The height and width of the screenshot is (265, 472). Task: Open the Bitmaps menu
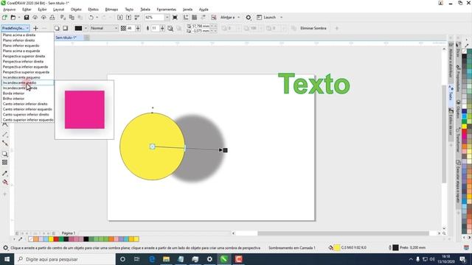point(111,10)
